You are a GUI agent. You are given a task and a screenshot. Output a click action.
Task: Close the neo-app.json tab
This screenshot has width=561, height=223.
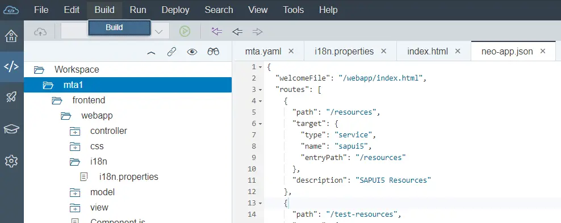[x=543, y=51]
